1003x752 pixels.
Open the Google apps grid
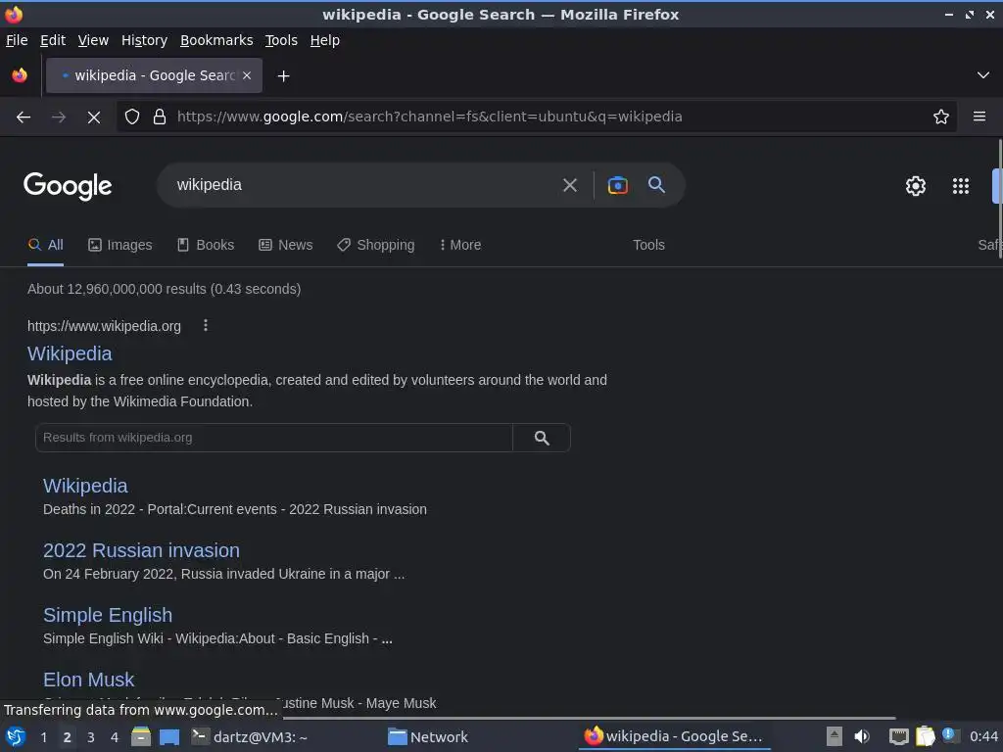point(961,186)
